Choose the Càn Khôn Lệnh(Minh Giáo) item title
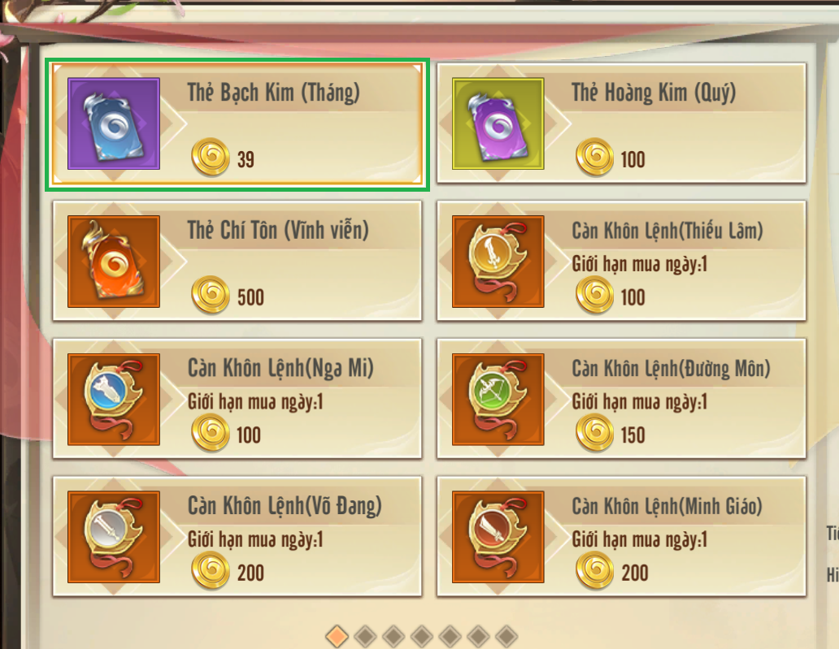Image resolution: width=839 pixels, height=649 pixels. point(667,506)
